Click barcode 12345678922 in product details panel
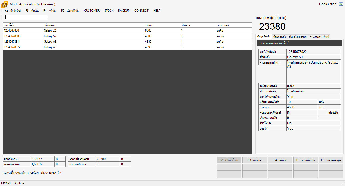The width and height of the screenshot is (345, 186). point(313,52)
